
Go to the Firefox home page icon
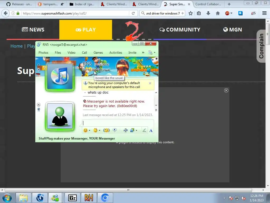(218, 13)
